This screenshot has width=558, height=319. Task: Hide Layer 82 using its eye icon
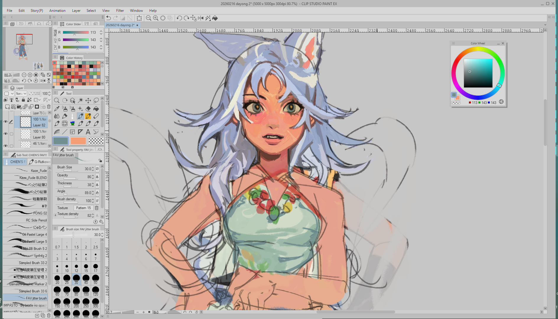coord(6,122)
